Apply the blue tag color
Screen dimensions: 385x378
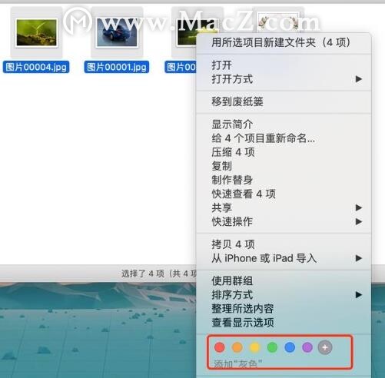point(290,347)
